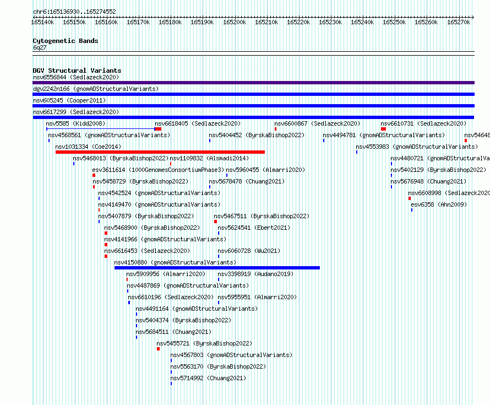Select nsv4149470 (gnomADStructuralVariants) label
Screen dimensions: 490x405
[x=159, y=204]
